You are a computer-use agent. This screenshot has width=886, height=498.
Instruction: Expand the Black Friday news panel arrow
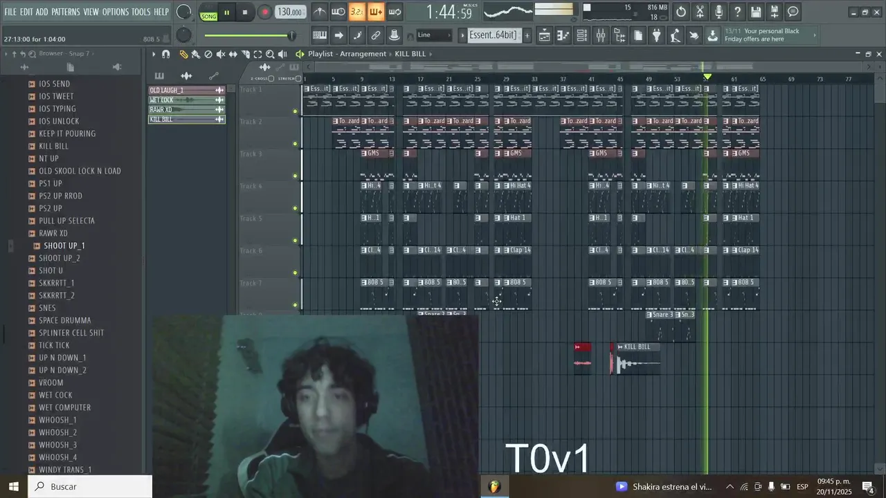(x=814, y=35)
